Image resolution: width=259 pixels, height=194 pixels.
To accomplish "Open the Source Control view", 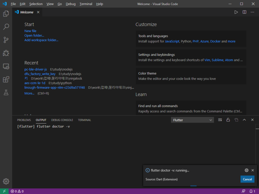I will pyautogui.click(x=6, y=40).
